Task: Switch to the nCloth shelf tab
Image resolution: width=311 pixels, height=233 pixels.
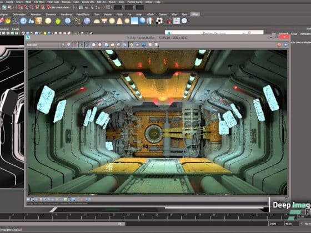Action: 150,14
